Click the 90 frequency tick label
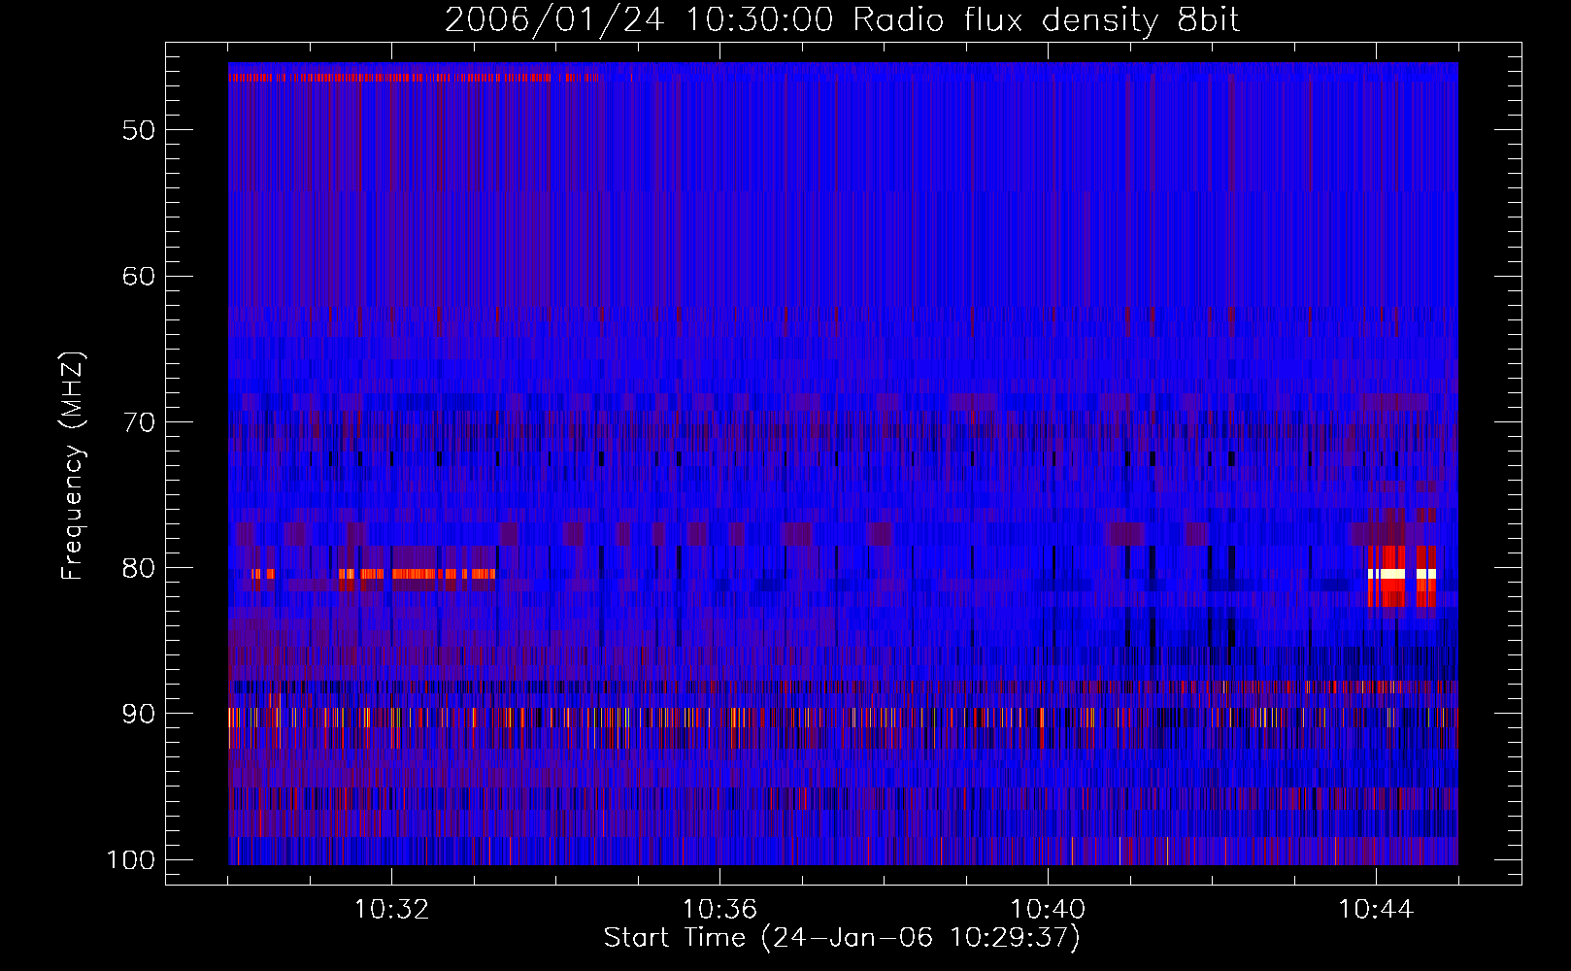This screenshot has height=971, width=1571. 139,714
